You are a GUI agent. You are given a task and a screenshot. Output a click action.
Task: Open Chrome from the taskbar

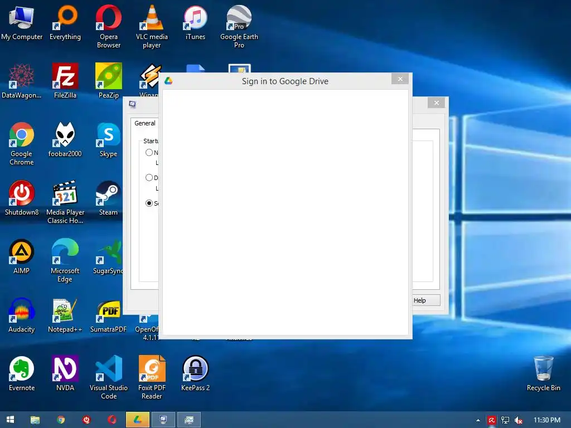61,420
